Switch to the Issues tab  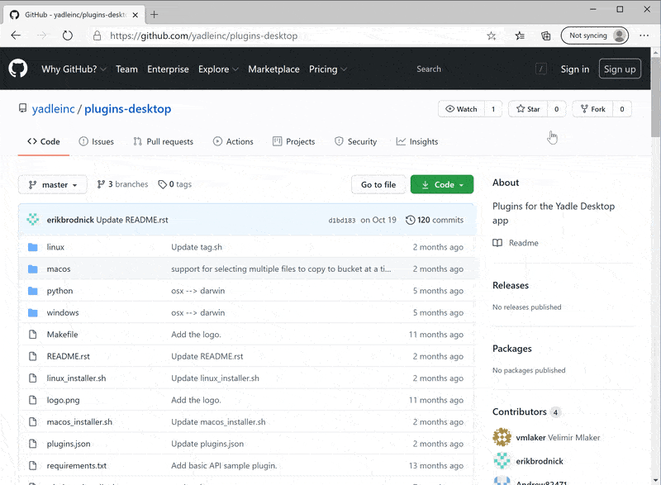(x=96, y=141)
